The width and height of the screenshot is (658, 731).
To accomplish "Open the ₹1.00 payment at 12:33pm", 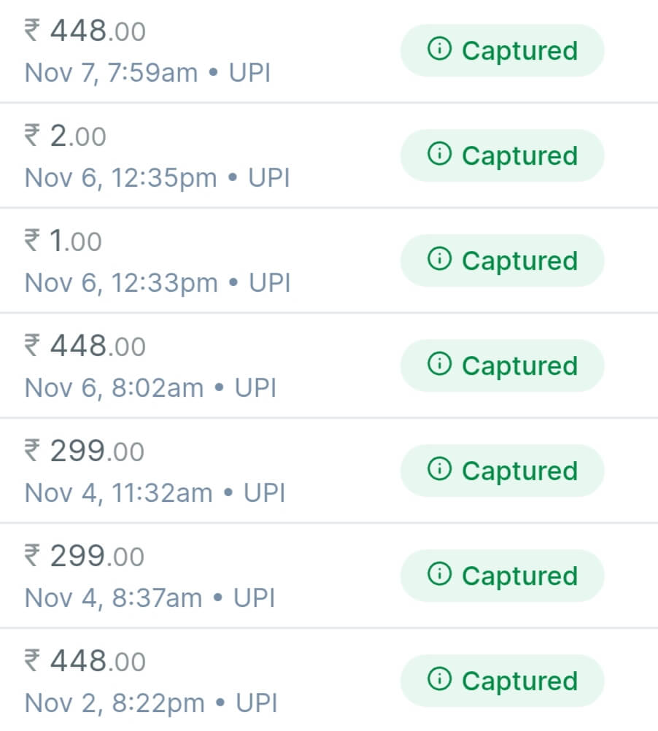I will pyautogui.click(x=64, y=241).
